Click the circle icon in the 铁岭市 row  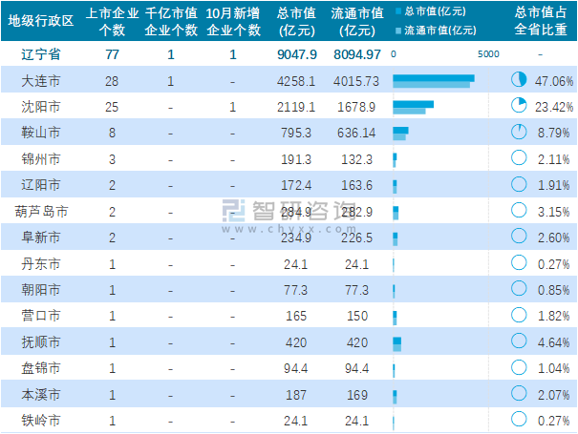click(519, 419)
